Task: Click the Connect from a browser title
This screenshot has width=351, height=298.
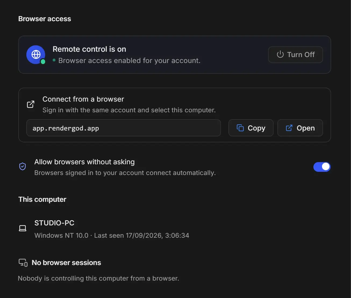Action: click(x=83, y=99)
